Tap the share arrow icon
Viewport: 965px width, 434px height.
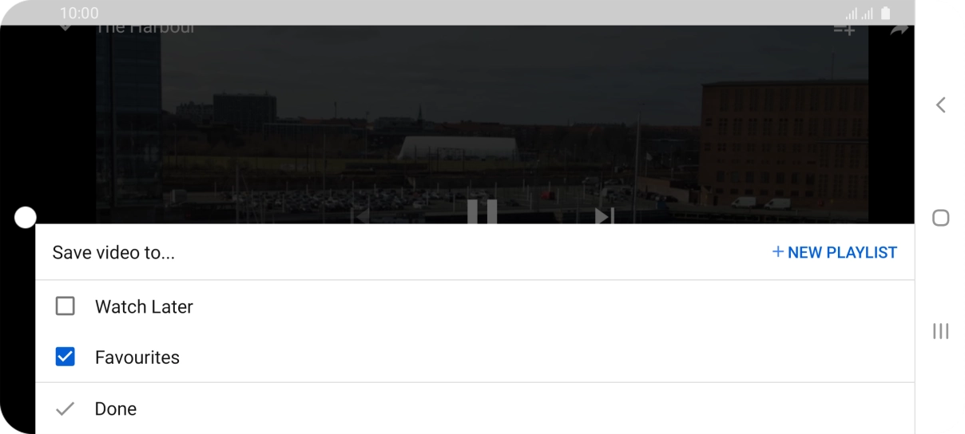pyautogui.click(x=899, y=30)
